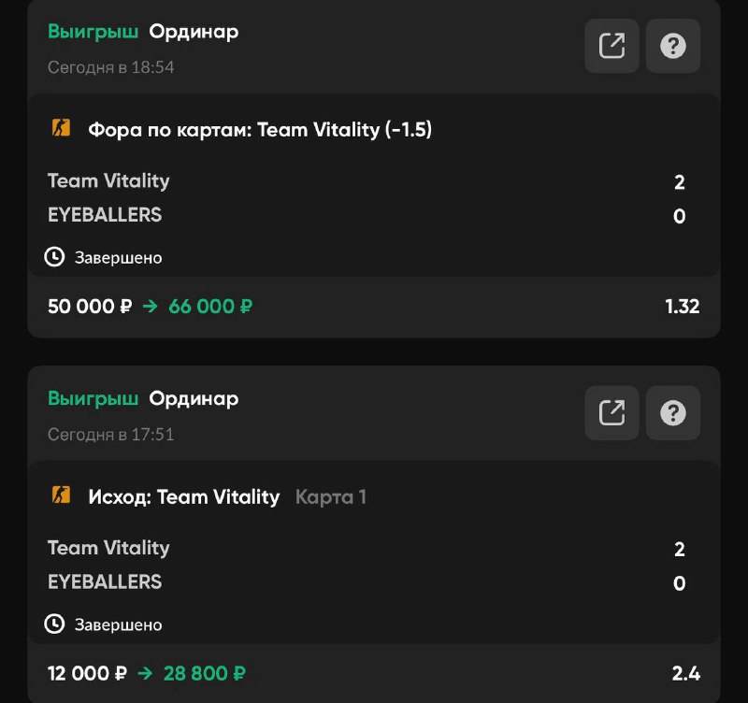Screen dimensions: 748x703
Task: Select the grey "Карта 1" label
Action: point(331,496)
